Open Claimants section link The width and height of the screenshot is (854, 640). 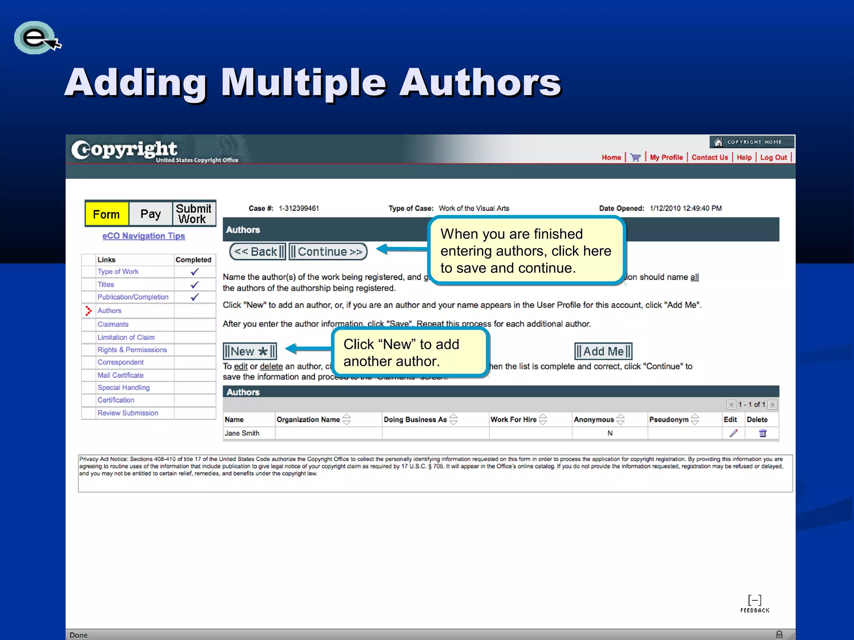point(113,324)
